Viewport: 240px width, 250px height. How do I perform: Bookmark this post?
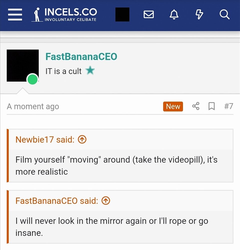[211, 107]
